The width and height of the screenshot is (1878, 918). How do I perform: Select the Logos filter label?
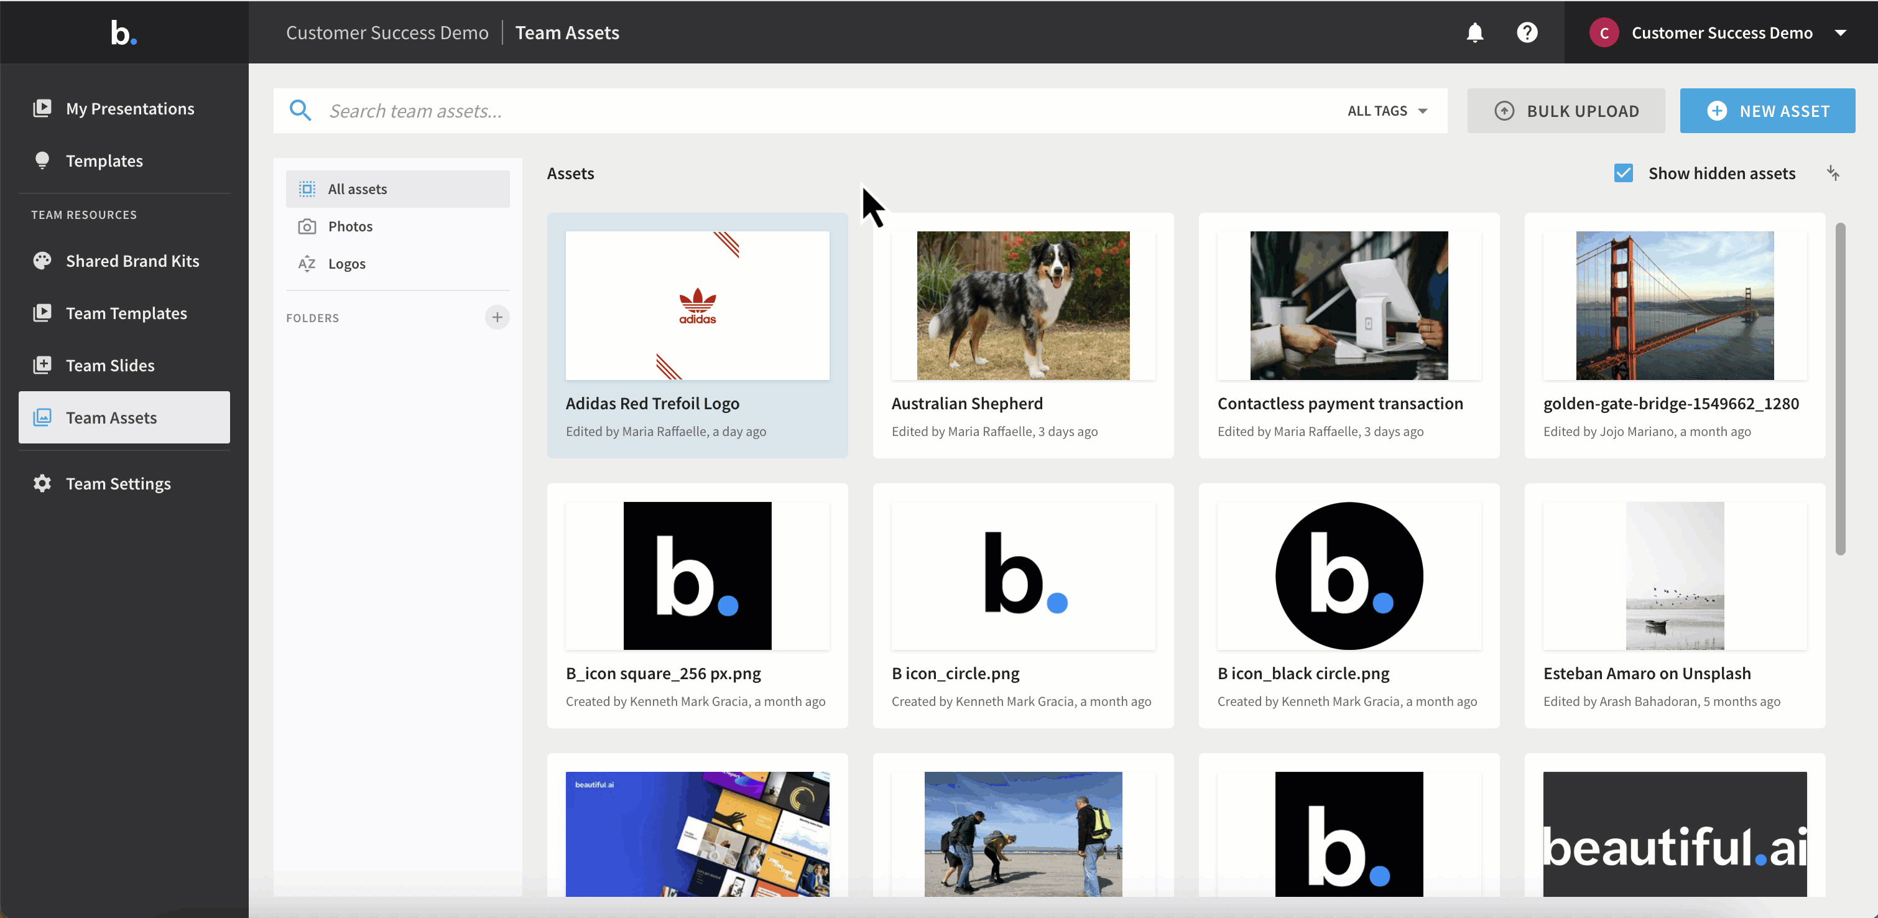pyautogui.click(x=347, y=264)
